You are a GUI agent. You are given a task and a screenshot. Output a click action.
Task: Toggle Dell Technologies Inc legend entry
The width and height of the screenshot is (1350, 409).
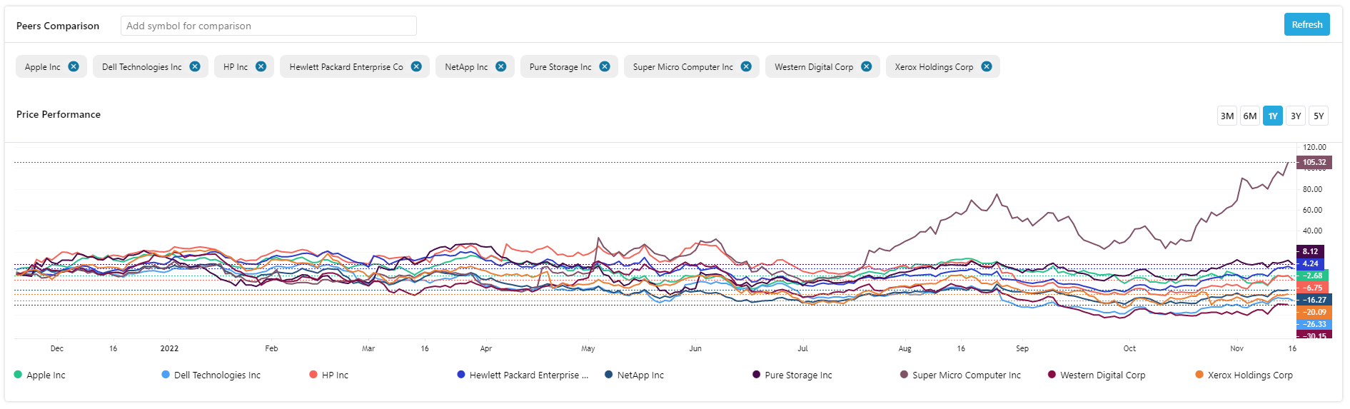pos(211,375)
